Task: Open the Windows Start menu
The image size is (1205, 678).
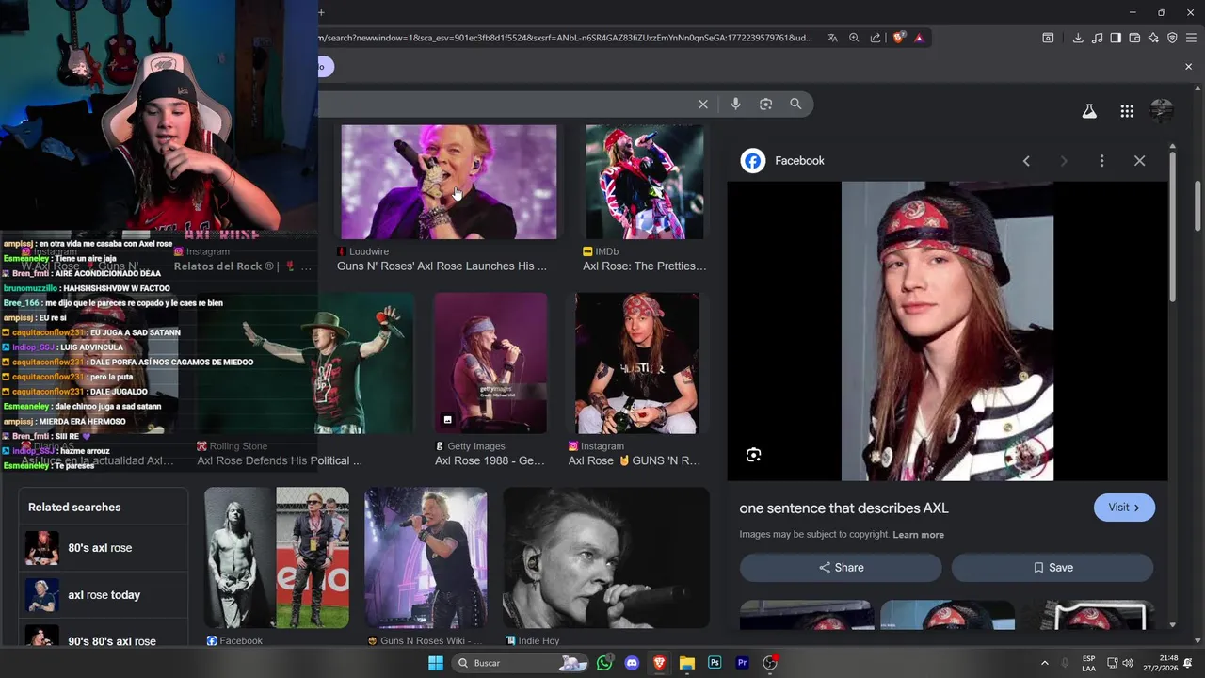Action: click(x=435, y=663)
